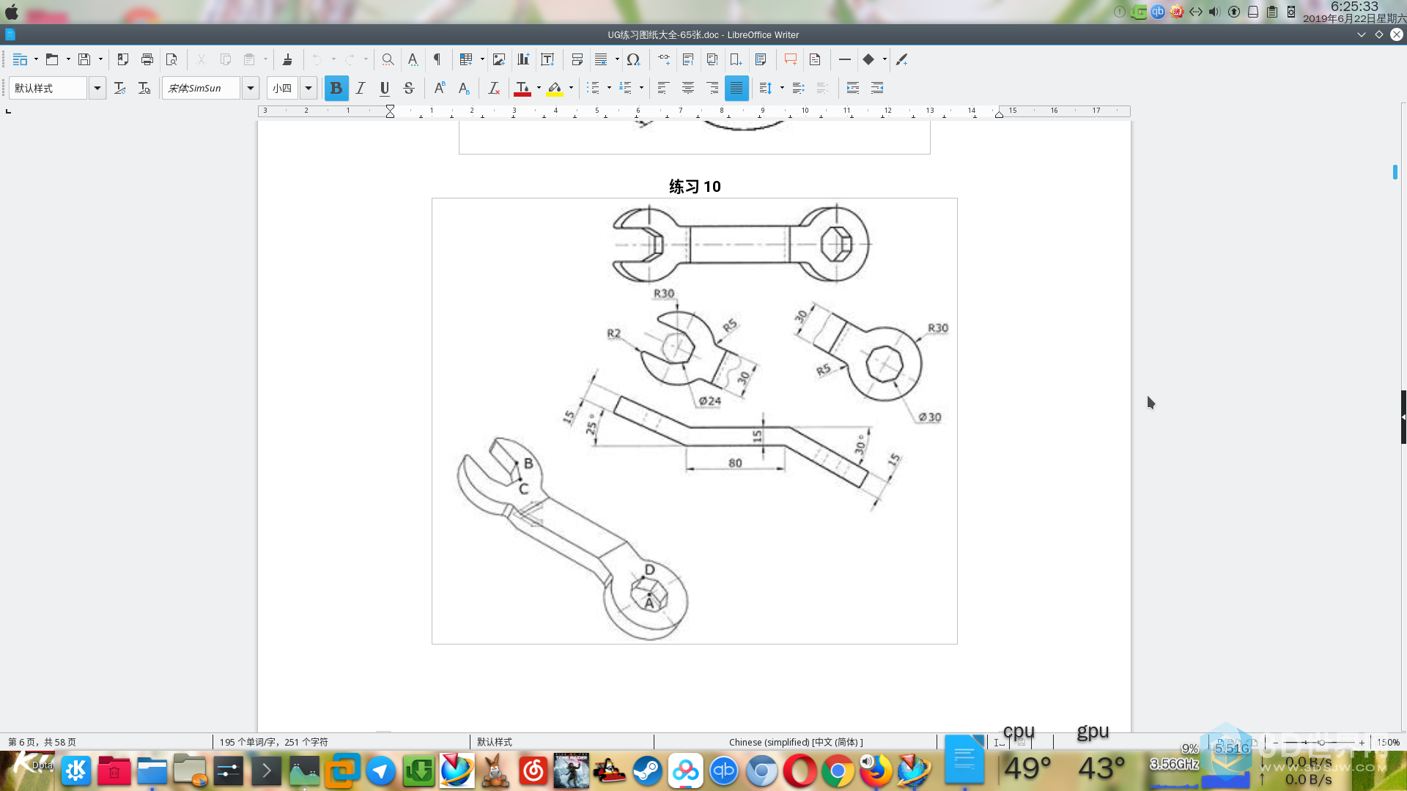Insert chart icon
This screenshot has width=1407, height=791.
(523, 59)
